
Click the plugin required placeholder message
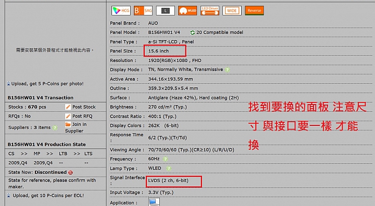[x=55, y=50]
